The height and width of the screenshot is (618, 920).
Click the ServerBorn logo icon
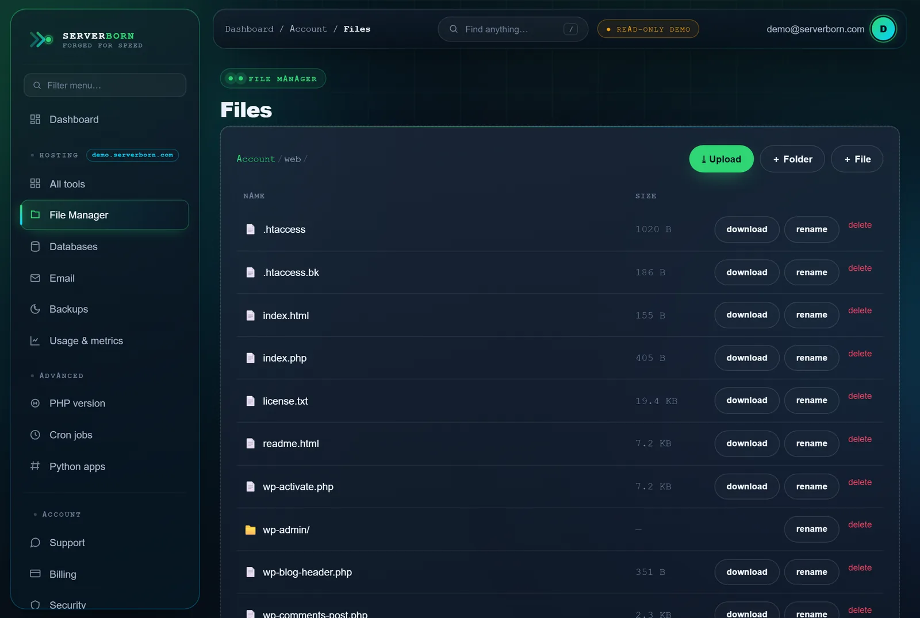coord(41,40)
